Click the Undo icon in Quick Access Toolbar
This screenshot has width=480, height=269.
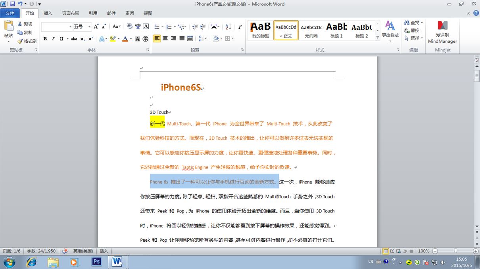[x=20, y=4]
